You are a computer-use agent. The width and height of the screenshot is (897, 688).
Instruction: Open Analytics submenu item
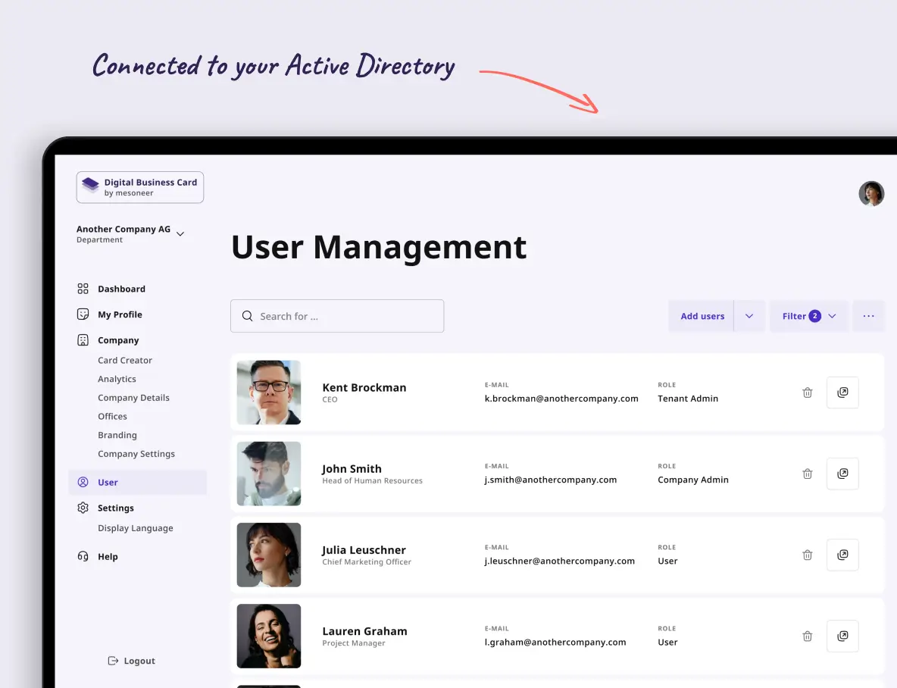[117, 379]
